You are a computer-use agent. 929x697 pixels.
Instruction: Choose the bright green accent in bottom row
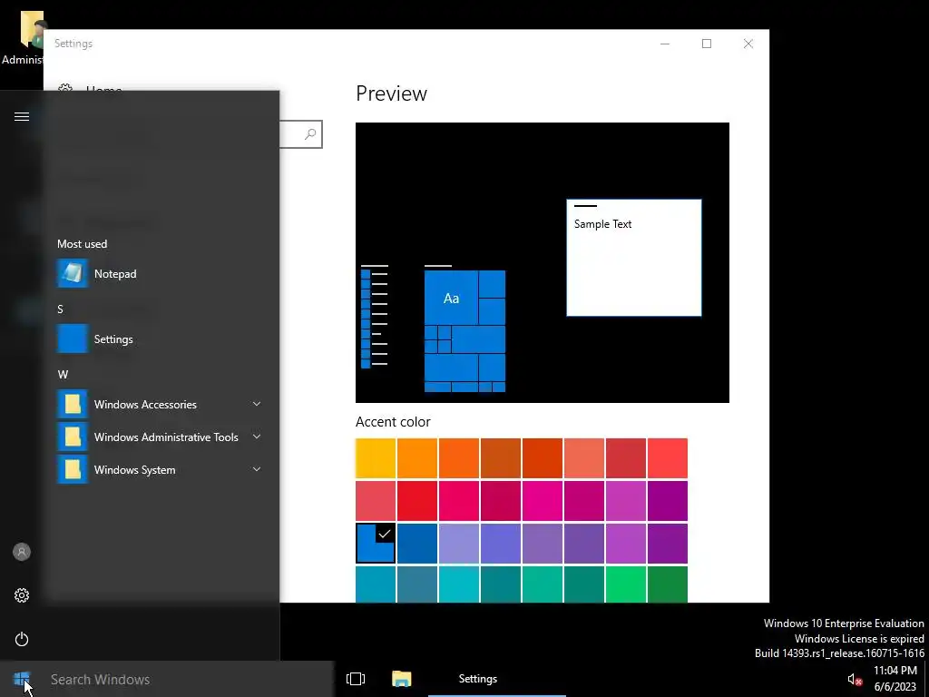click(626, 584)
